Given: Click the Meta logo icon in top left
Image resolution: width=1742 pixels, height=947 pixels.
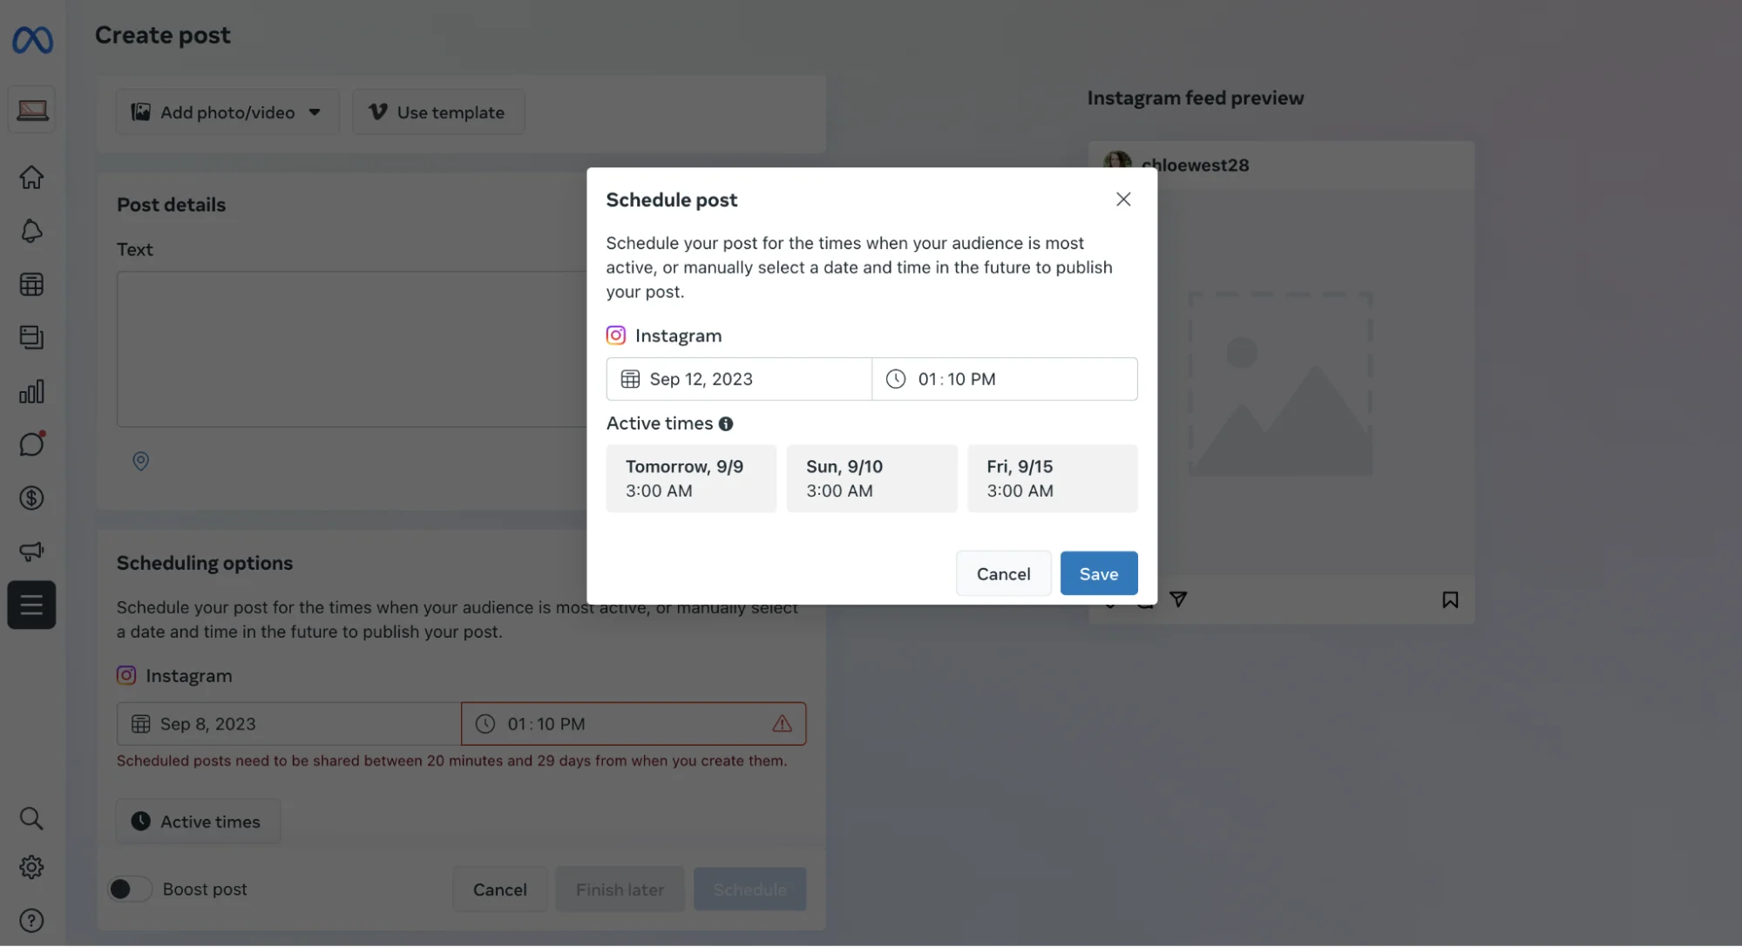Looking at the screenshot, I should click(31, 35).
